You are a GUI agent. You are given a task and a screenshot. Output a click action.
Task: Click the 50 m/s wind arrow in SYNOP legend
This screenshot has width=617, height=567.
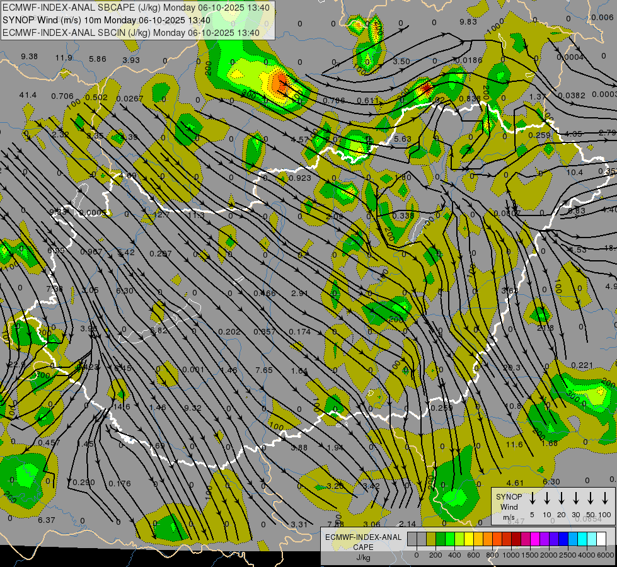pos(591,498)
